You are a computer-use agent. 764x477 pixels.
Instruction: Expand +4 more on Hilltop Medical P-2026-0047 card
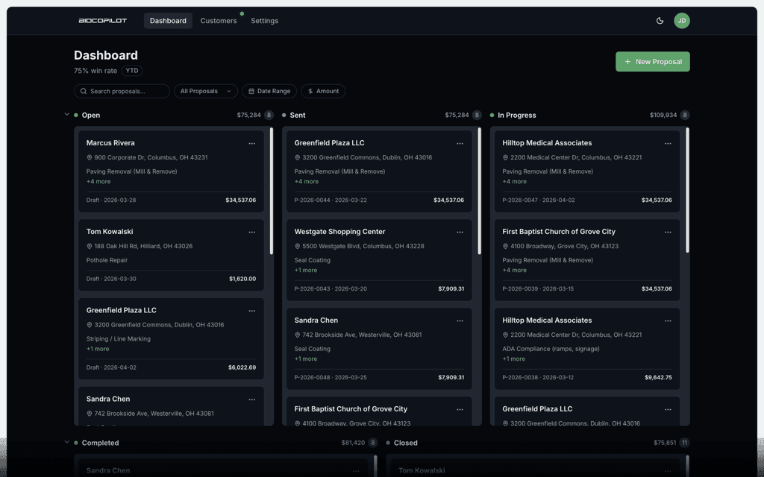tap(515, 182)
